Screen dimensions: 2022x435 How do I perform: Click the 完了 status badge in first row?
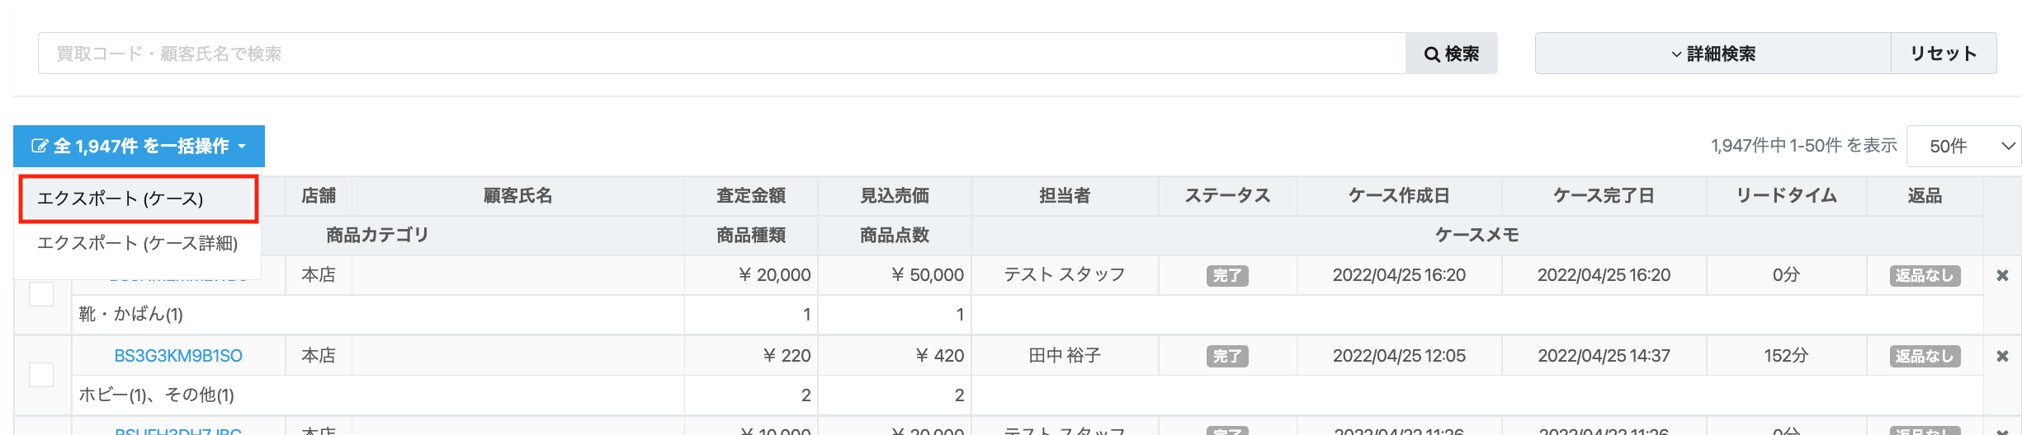[1227, 275]
